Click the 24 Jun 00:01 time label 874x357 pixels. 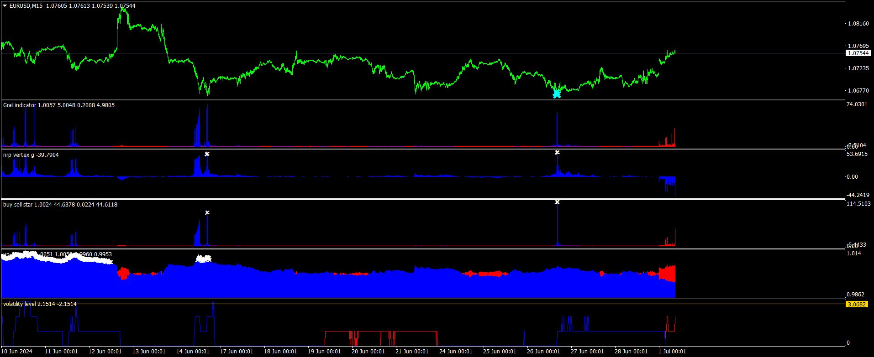(x=456, y=352)
